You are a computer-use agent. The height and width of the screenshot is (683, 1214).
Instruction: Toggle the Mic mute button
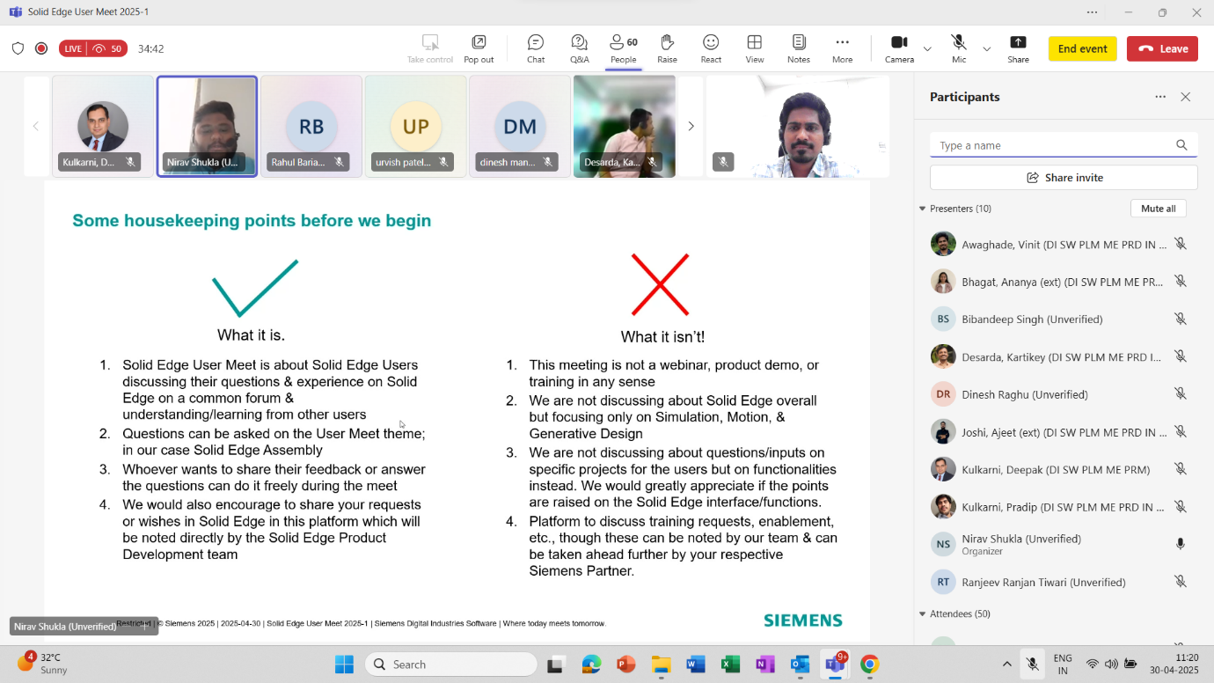tap(958, 48)
